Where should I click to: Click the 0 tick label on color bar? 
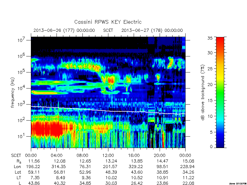pyautogui.click(x=211, y=146)
